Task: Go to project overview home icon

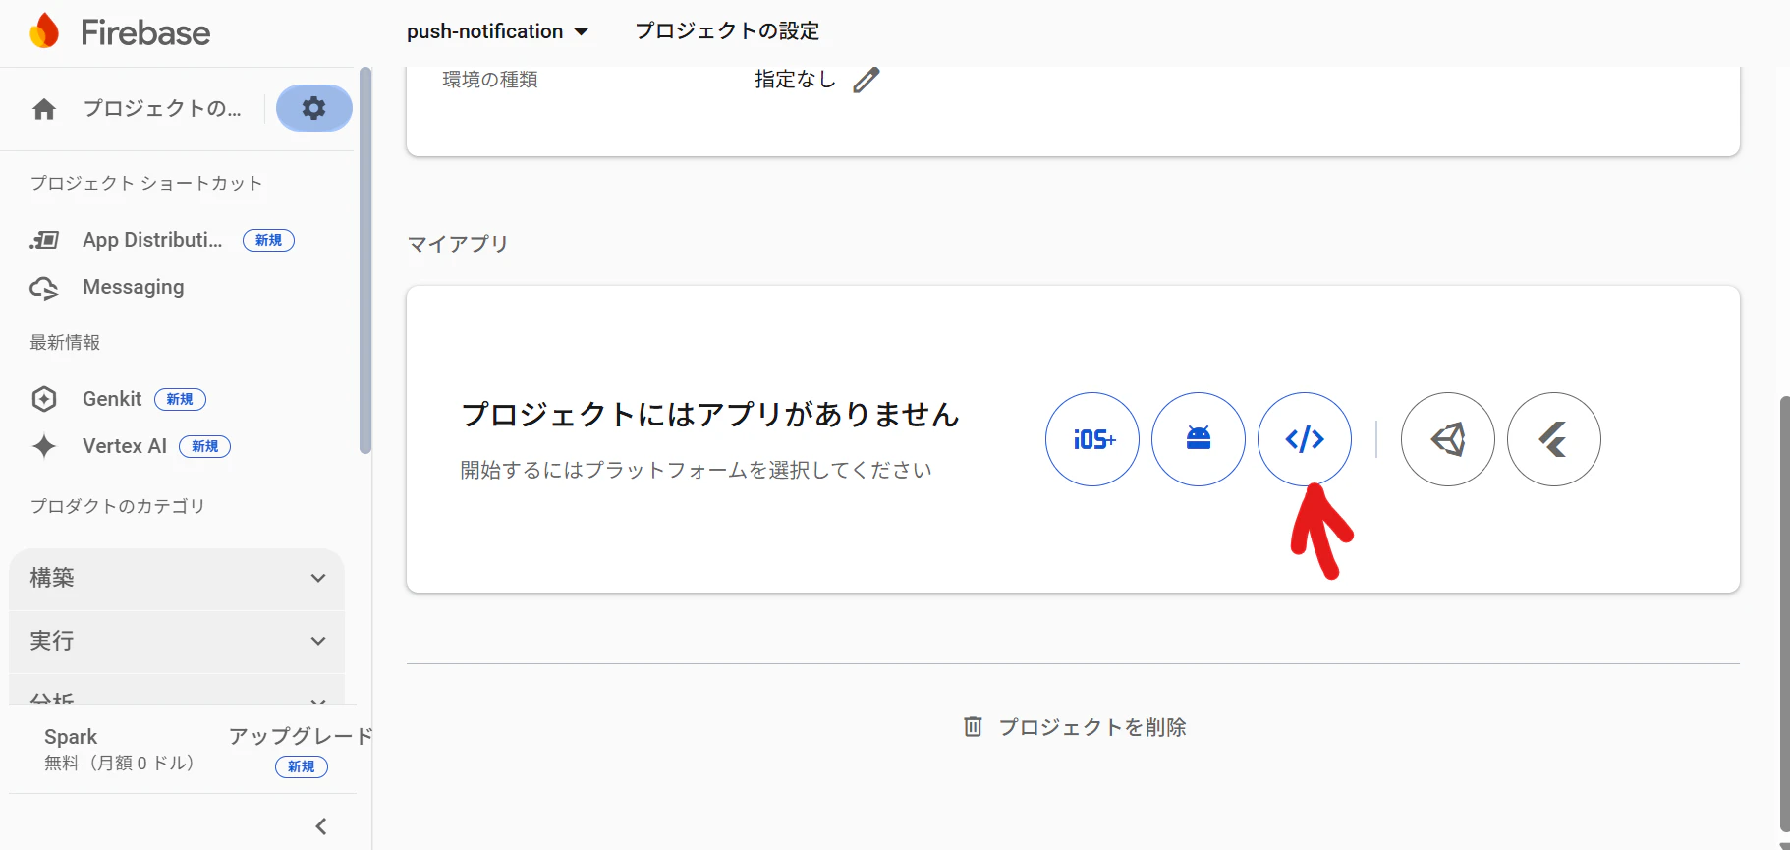Action: pos(44,109)
